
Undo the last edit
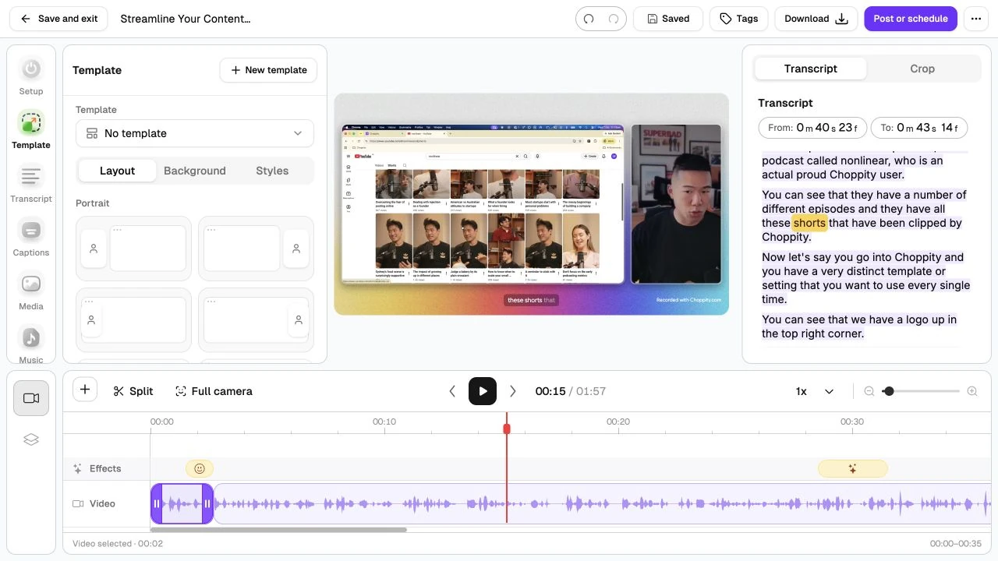point(589,19)
